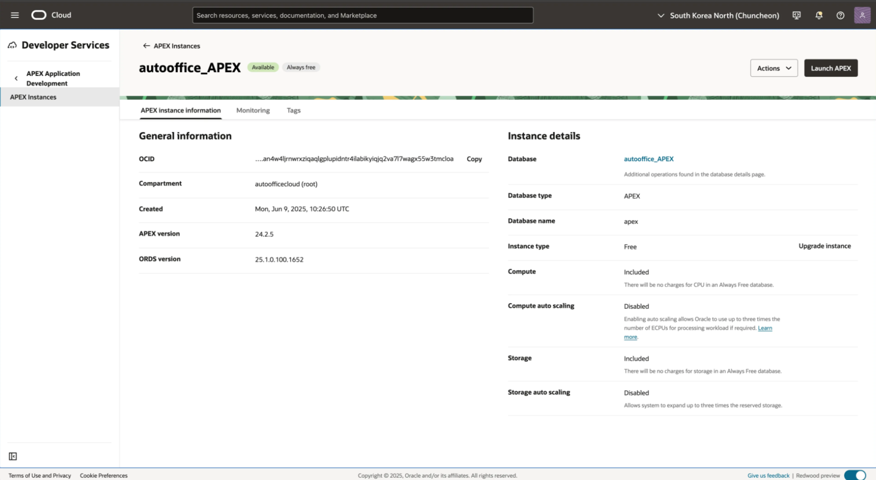Click the autooffice_APEX page title
The height and width of the screenshot is (480, 876).
(190, 68)
